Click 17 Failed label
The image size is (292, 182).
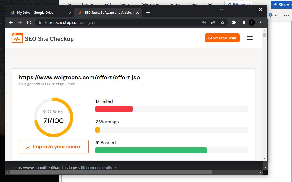pos(104,101)
